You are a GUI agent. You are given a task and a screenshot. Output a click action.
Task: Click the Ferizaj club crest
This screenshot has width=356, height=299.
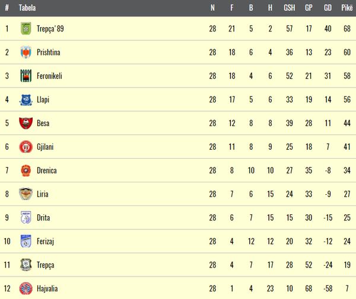pos(26,241)
